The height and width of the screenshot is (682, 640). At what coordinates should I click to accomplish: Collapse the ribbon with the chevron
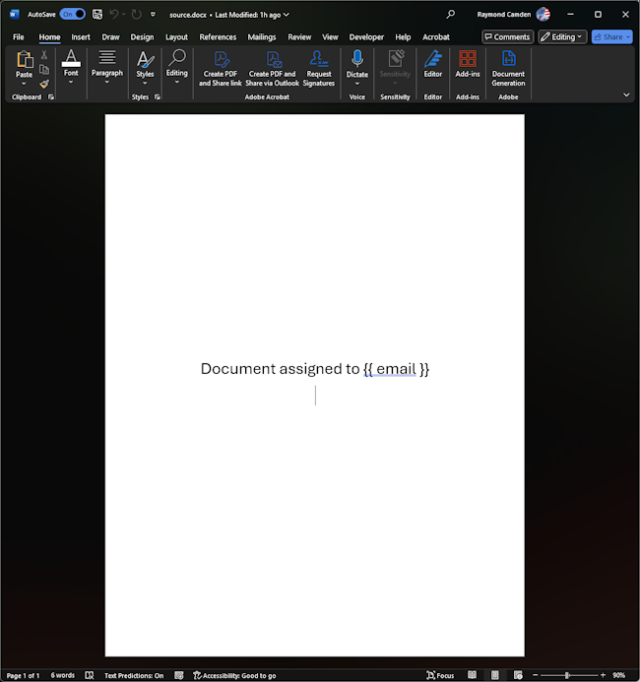tap(626, 95)
